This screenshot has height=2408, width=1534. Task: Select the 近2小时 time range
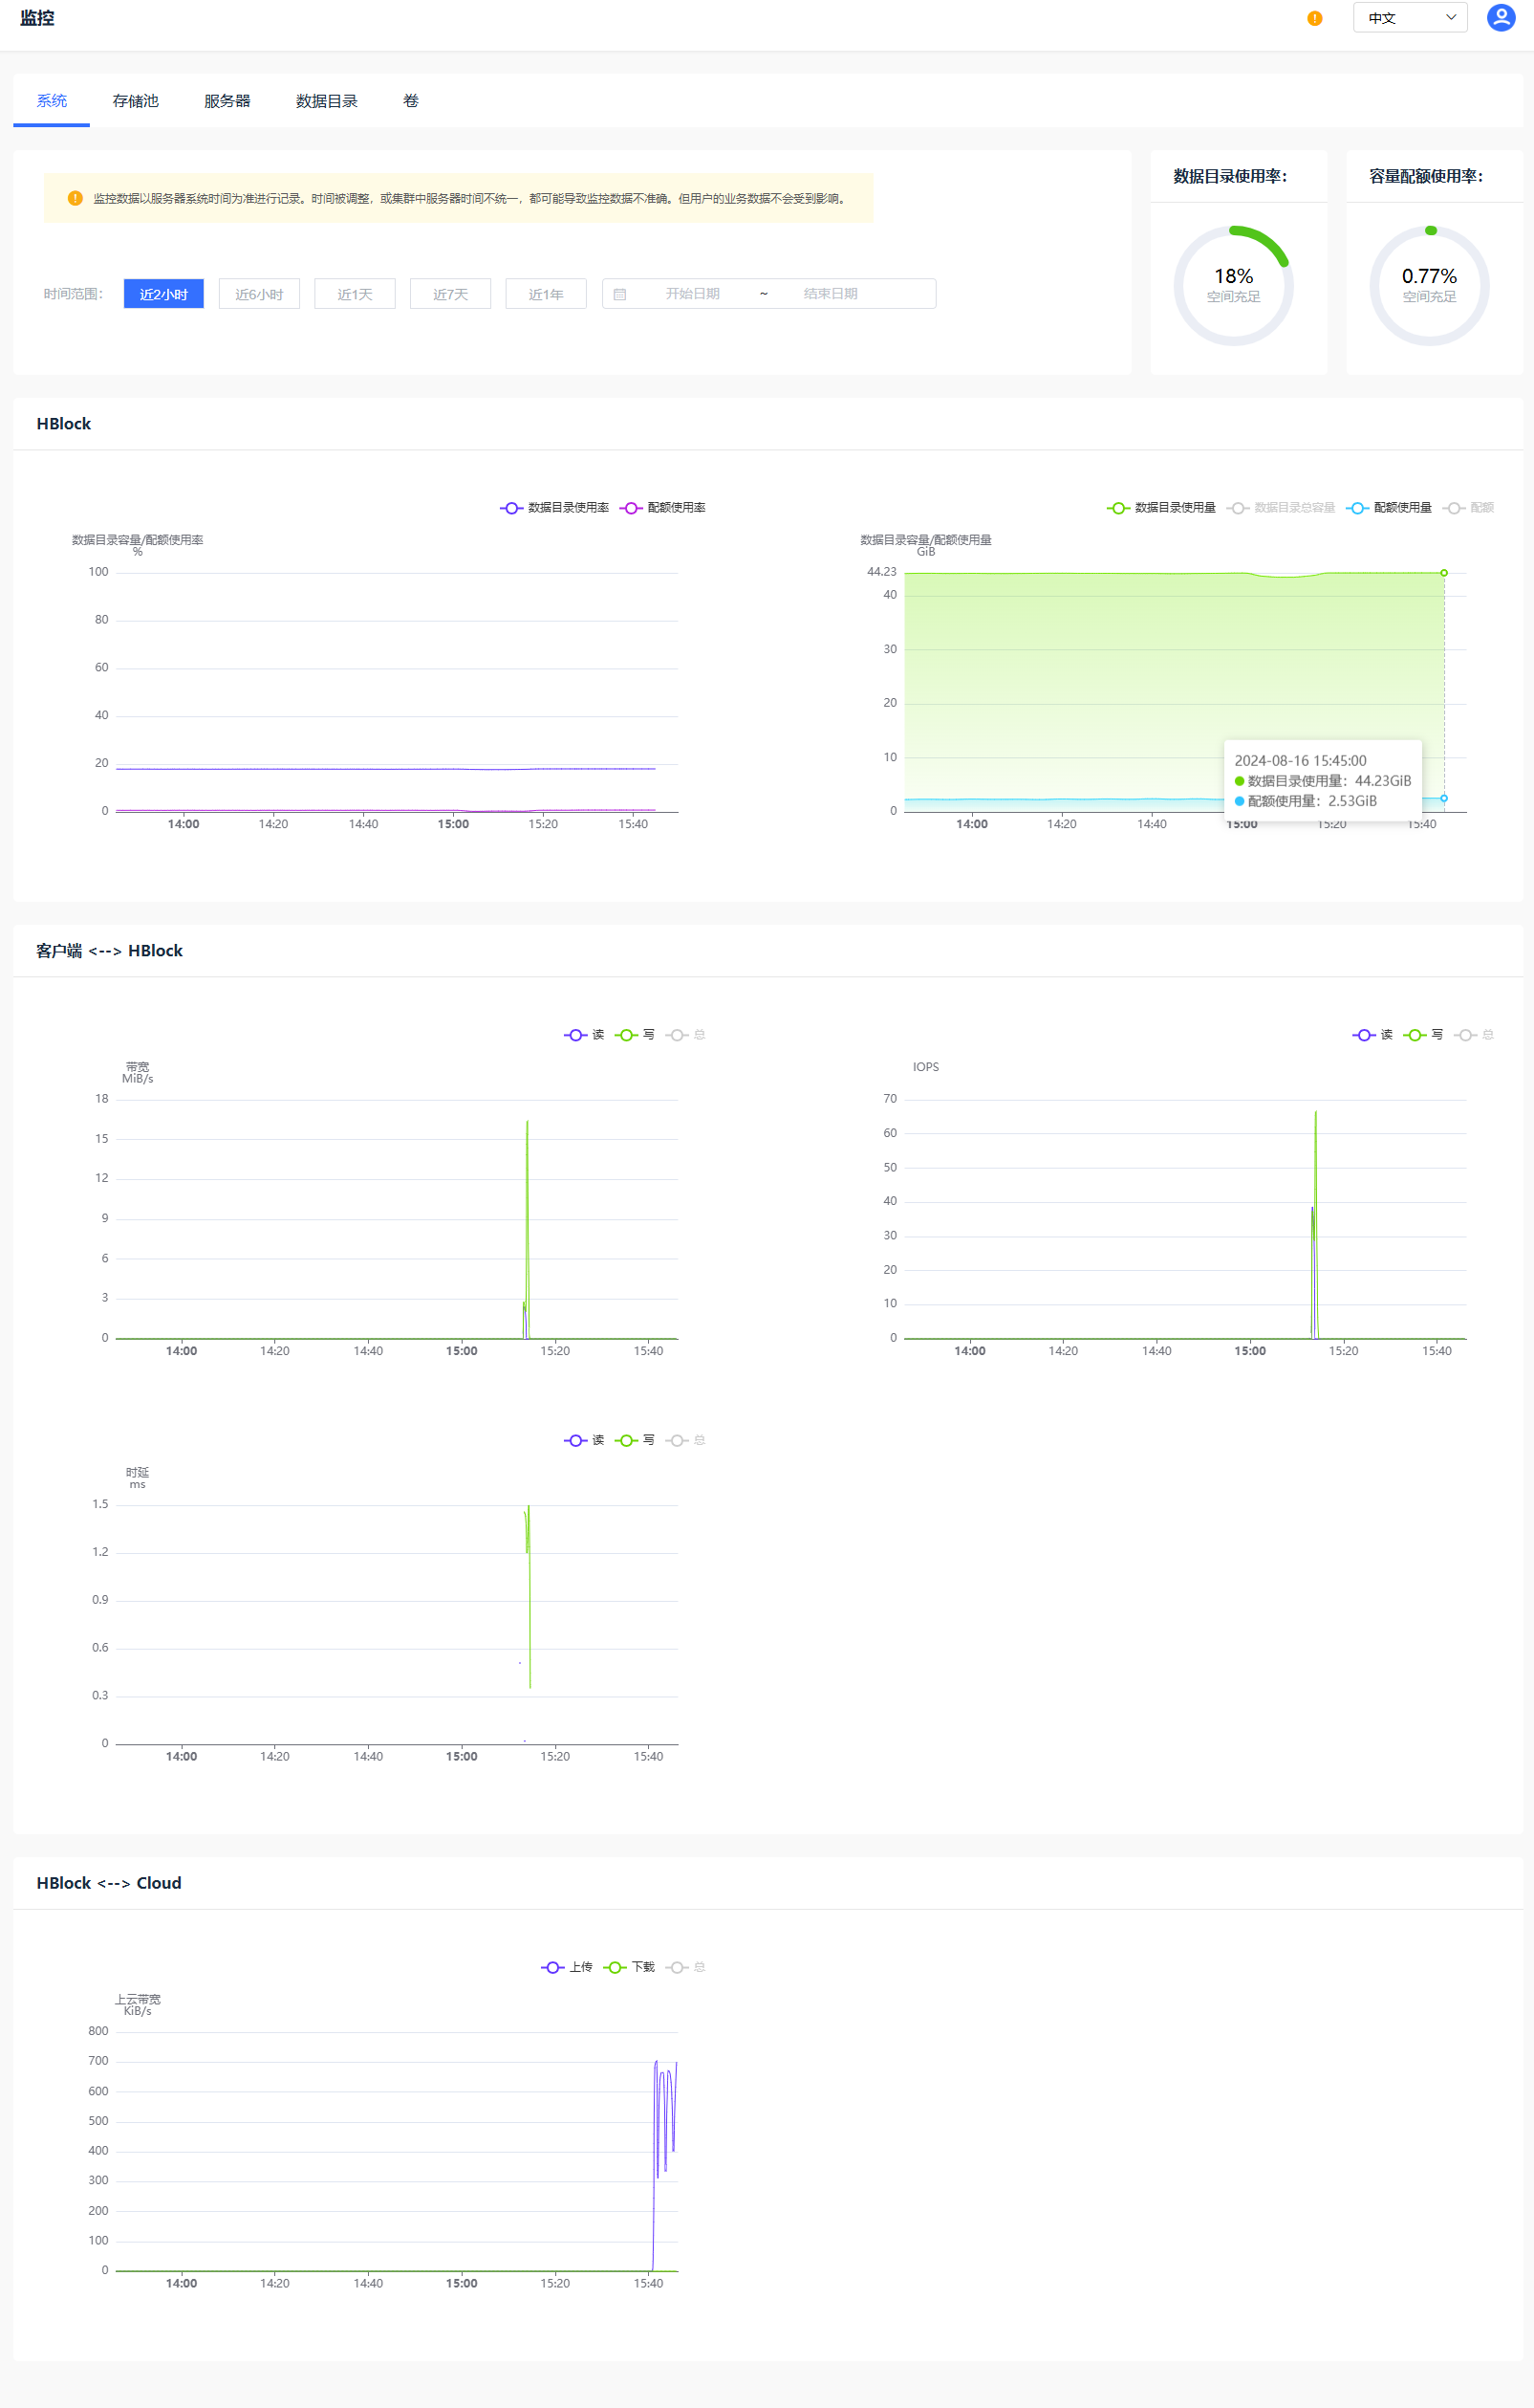pos(163,293)
